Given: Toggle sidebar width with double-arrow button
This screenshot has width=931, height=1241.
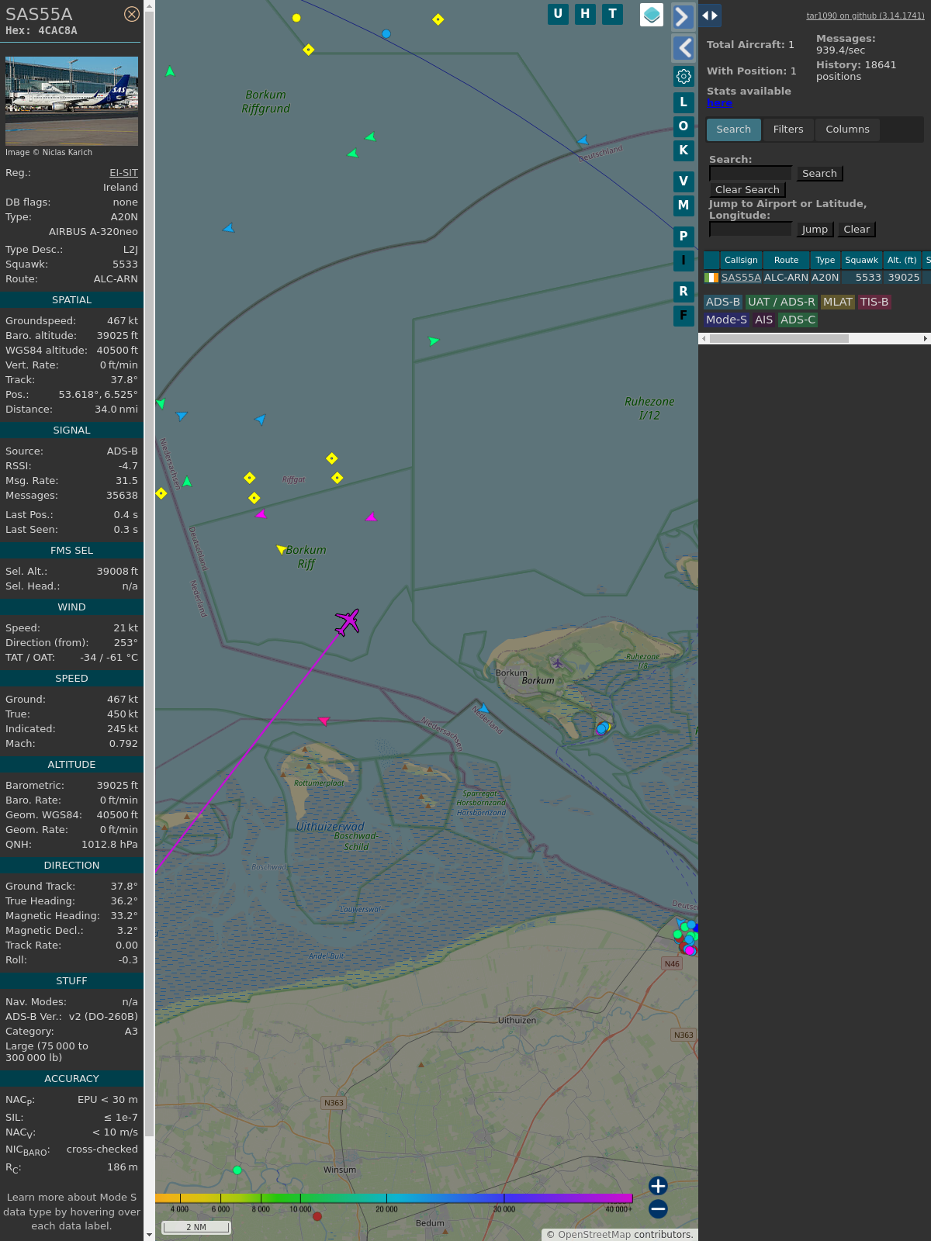Looking at the screenshot, I should [710, 16].
